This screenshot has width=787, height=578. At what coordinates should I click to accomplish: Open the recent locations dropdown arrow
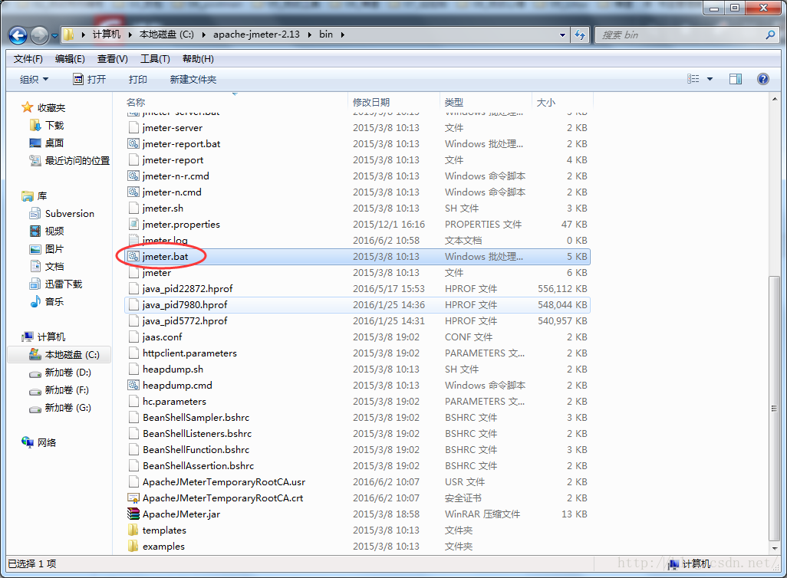tap(54, 35)
